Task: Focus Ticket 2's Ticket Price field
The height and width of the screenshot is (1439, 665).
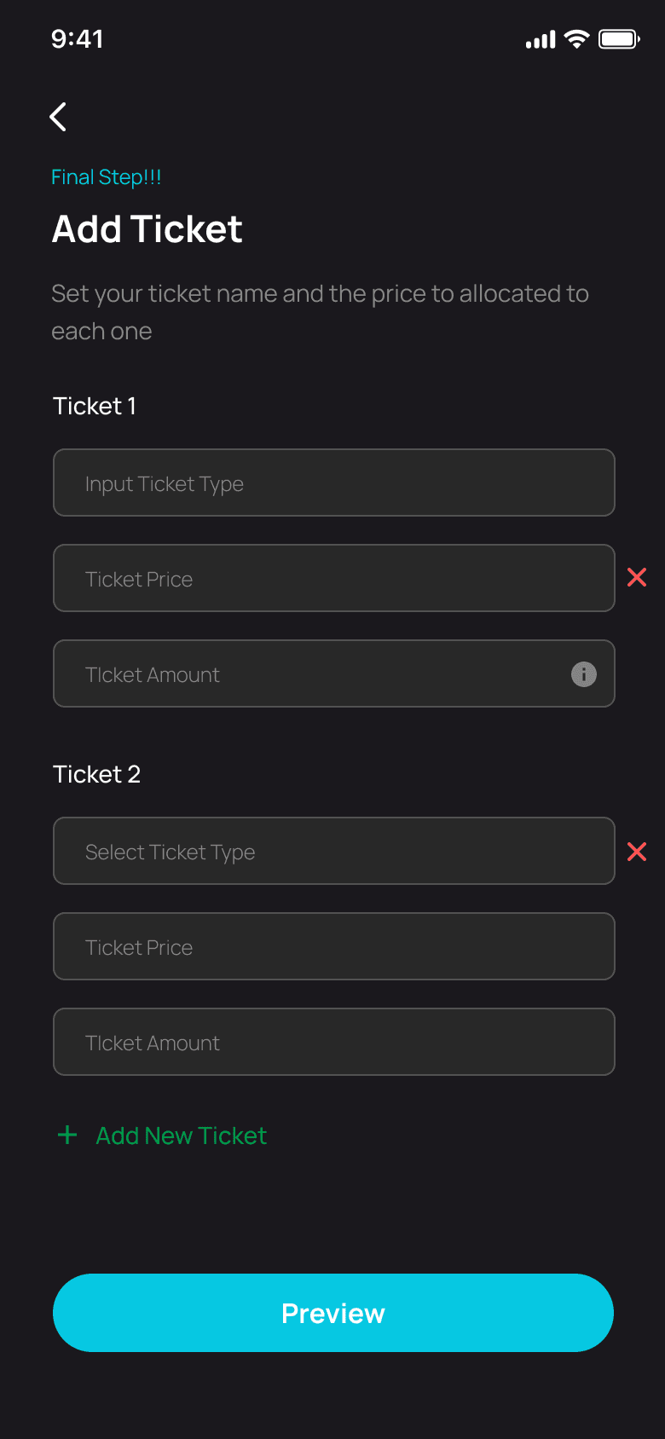Action: pos(333,946)
